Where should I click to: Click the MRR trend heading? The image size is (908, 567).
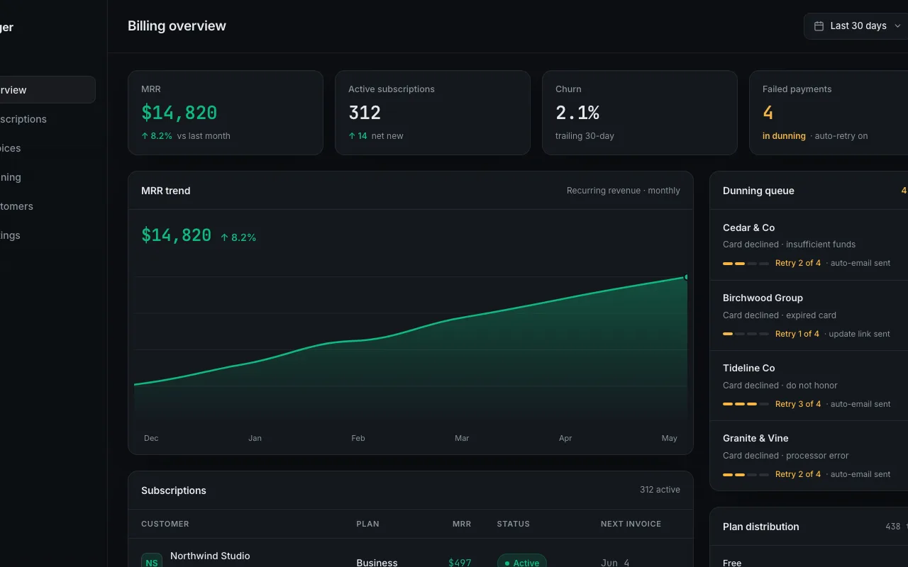pos(166,191)
